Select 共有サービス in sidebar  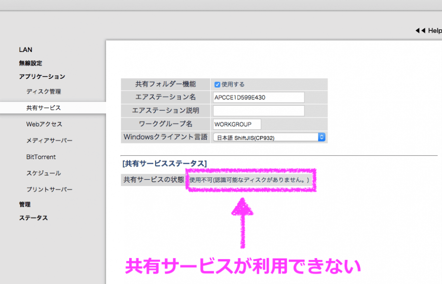tap(44, 108)
